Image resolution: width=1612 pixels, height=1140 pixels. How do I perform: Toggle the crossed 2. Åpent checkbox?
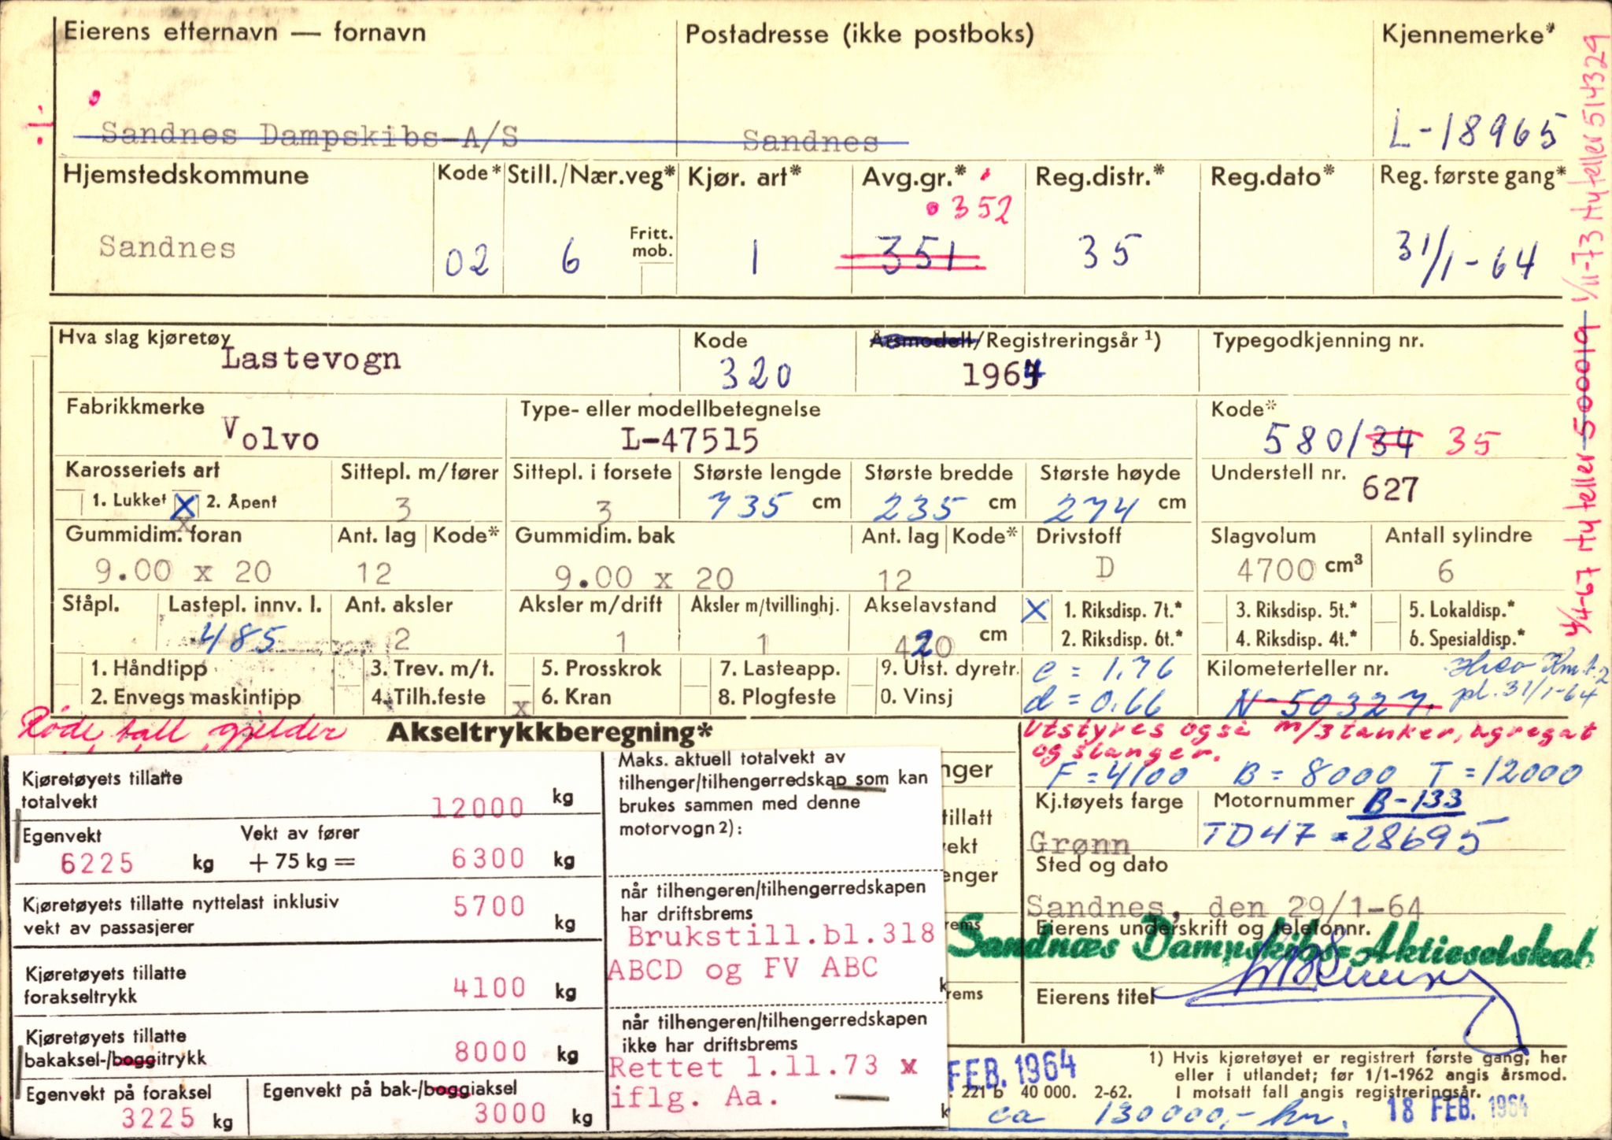(x=186, y=505)
